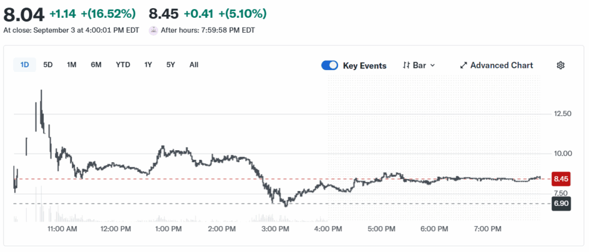Click the 11:00 AM time axis label

coord(62,229)
